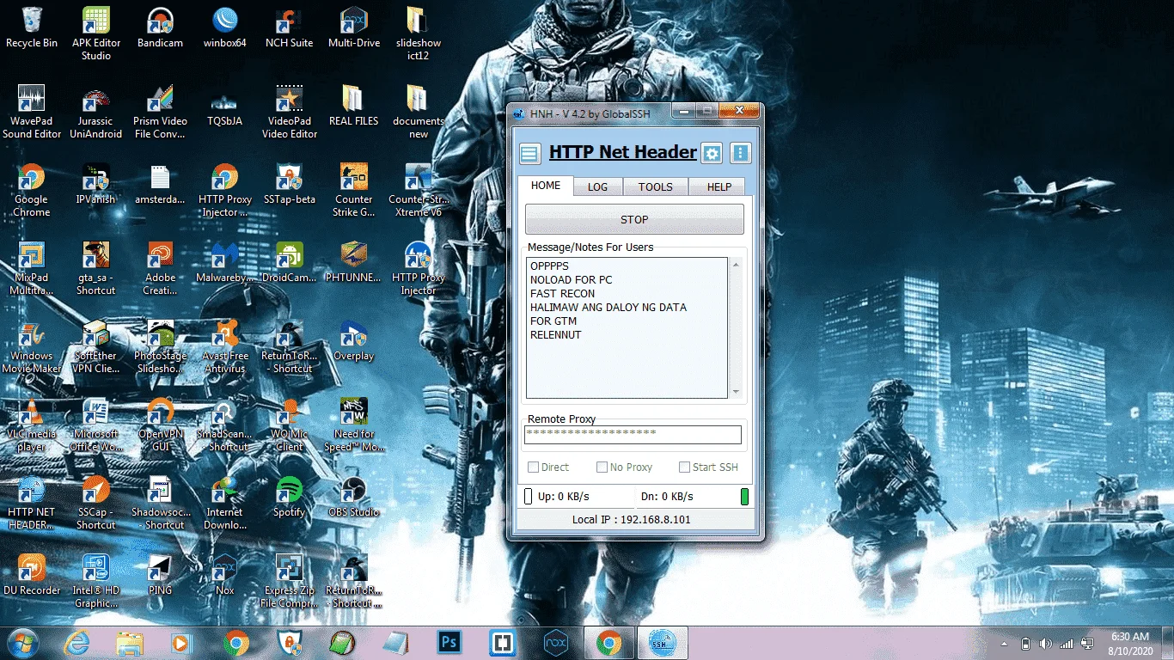This screenshot has width=1174, height=660.
Task: Switch to the SSH app taskbar button
Action: (663, 643)
